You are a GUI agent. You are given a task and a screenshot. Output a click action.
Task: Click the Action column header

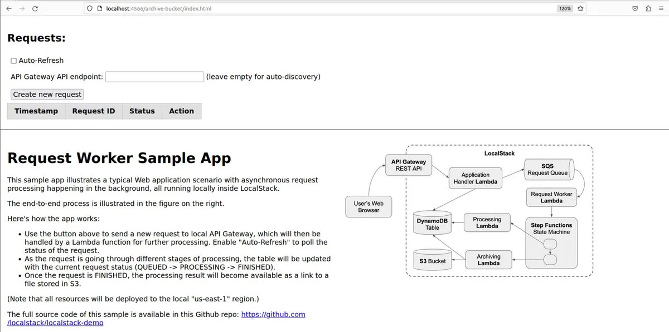click(x=181, y=111)
